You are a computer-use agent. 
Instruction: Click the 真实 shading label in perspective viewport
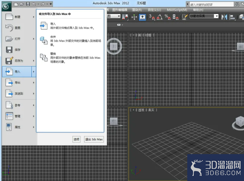(x=151, y=110)
